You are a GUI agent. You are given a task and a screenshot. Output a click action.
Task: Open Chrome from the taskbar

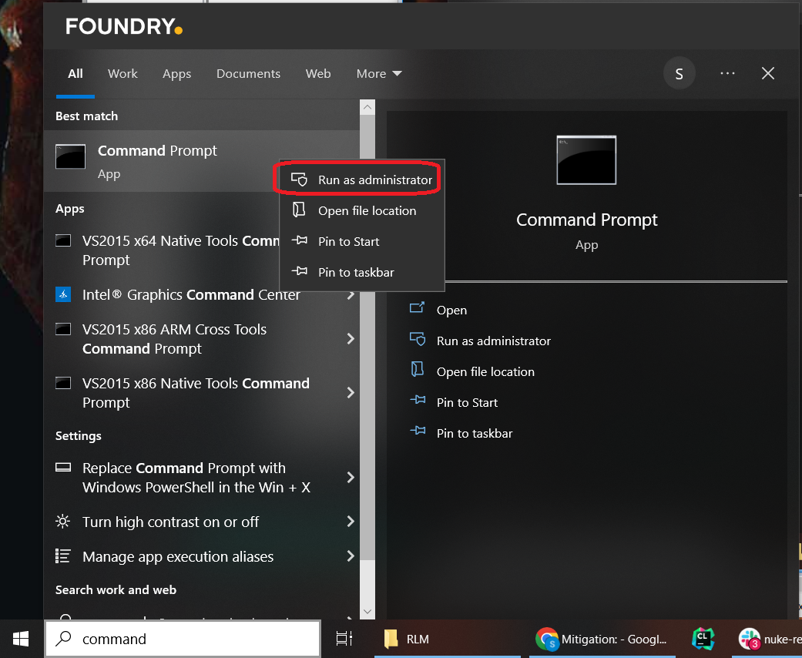(548, 639)
